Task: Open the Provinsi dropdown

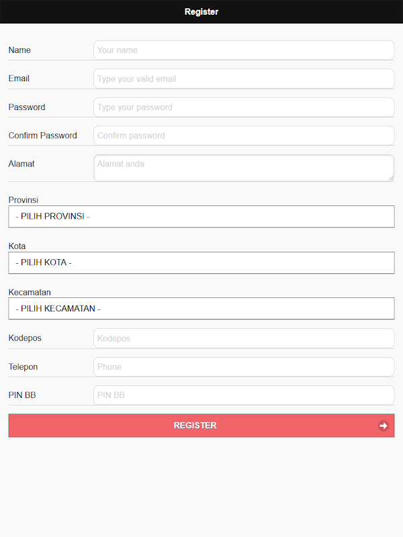Action: (x=201, y=217)
